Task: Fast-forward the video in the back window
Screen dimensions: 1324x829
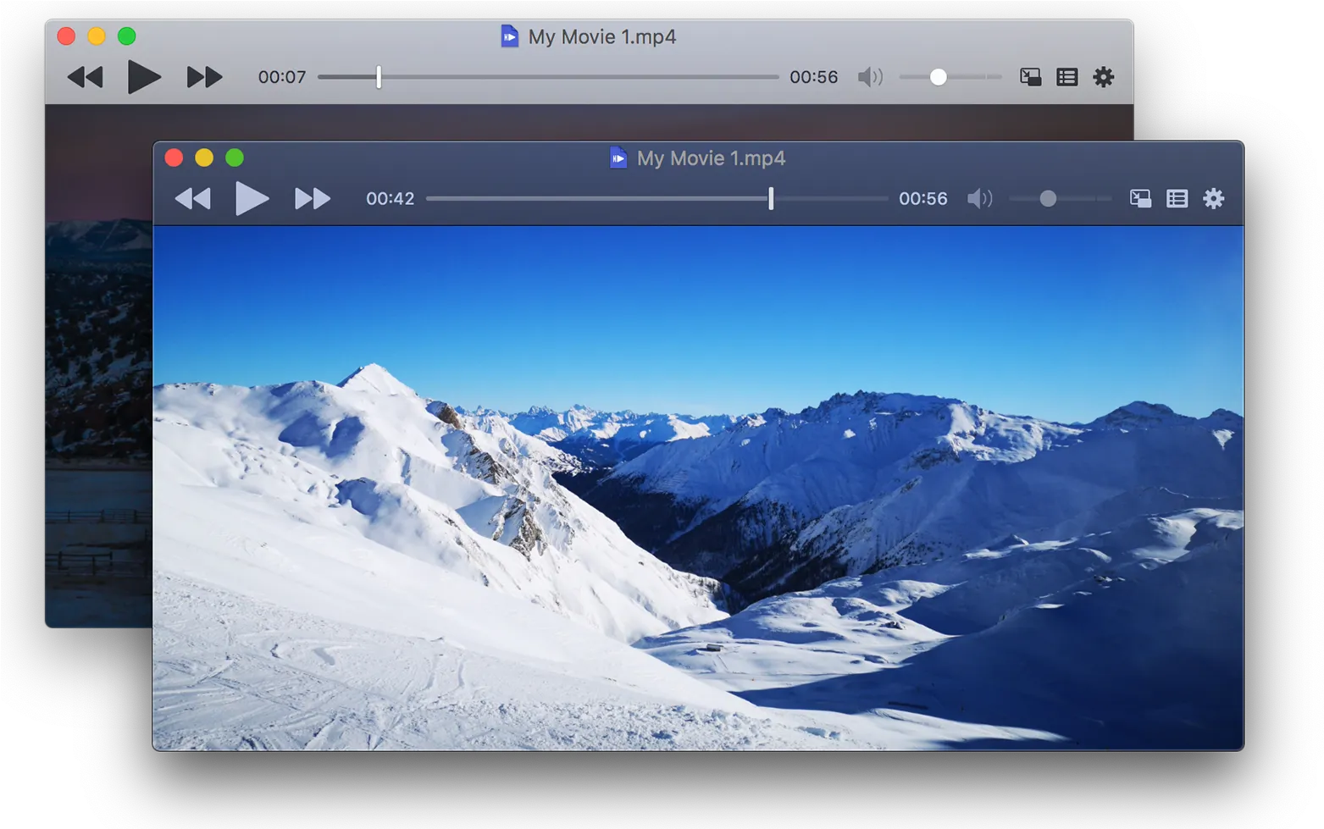Action: (x=204, y=77)
